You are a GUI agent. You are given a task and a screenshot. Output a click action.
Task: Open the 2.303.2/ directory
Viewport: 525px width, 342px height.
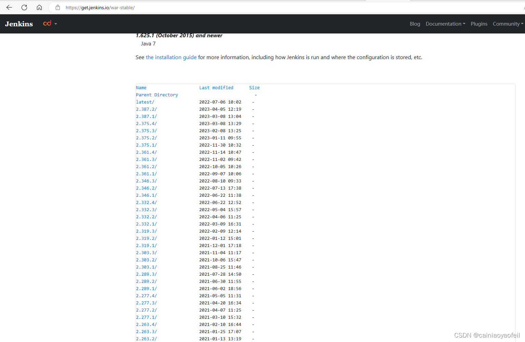coord(146,260)
